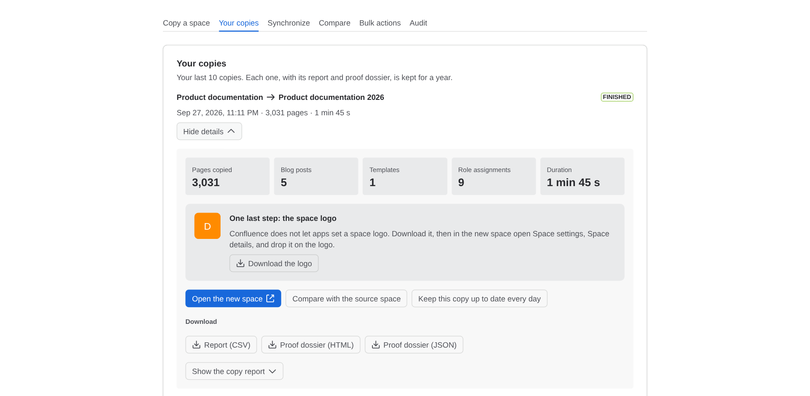Download the Proof dossier (HTML)
This screenshot has height=396, width=810.
pyautogui.click(x=311, y=345)
